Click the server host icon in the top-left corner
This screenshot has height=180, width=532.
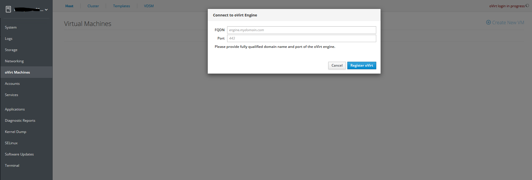click(8, 9)
